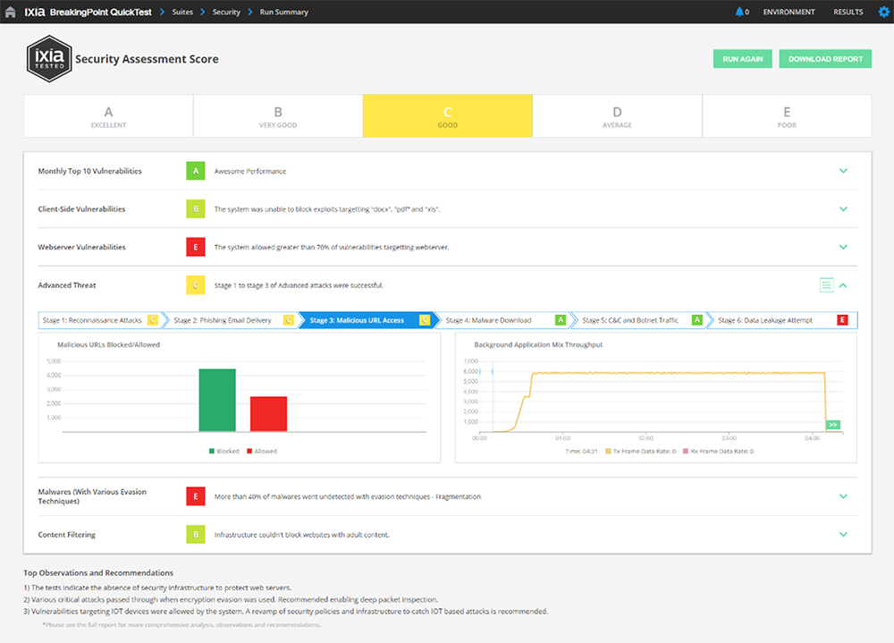The image size is (894, 643).
Task: Click the green forward arrows on throughput chart
Action: pos(833,425)
